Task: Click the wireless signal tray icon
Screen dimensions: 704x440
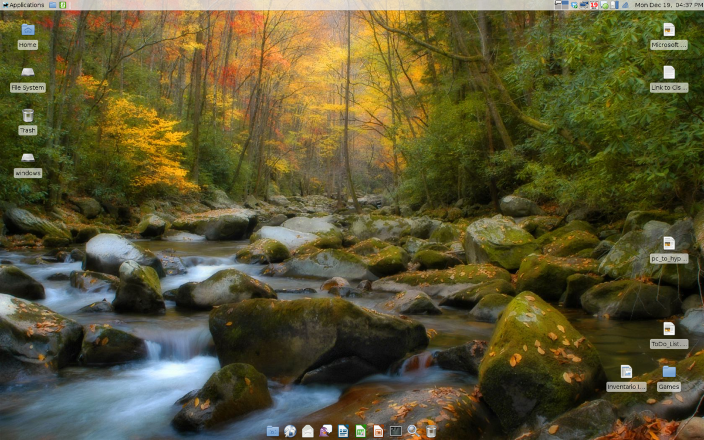Action: (x=625, y=5)
